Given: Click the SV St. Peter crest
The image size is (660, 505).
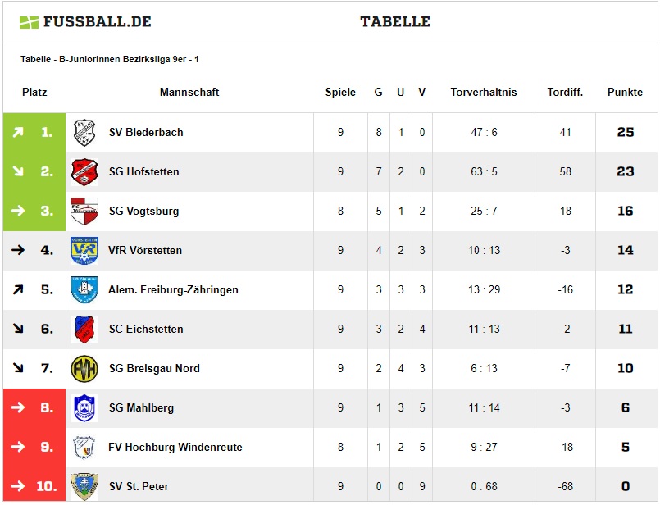Looking at the screenshot, I should (84, 487).
